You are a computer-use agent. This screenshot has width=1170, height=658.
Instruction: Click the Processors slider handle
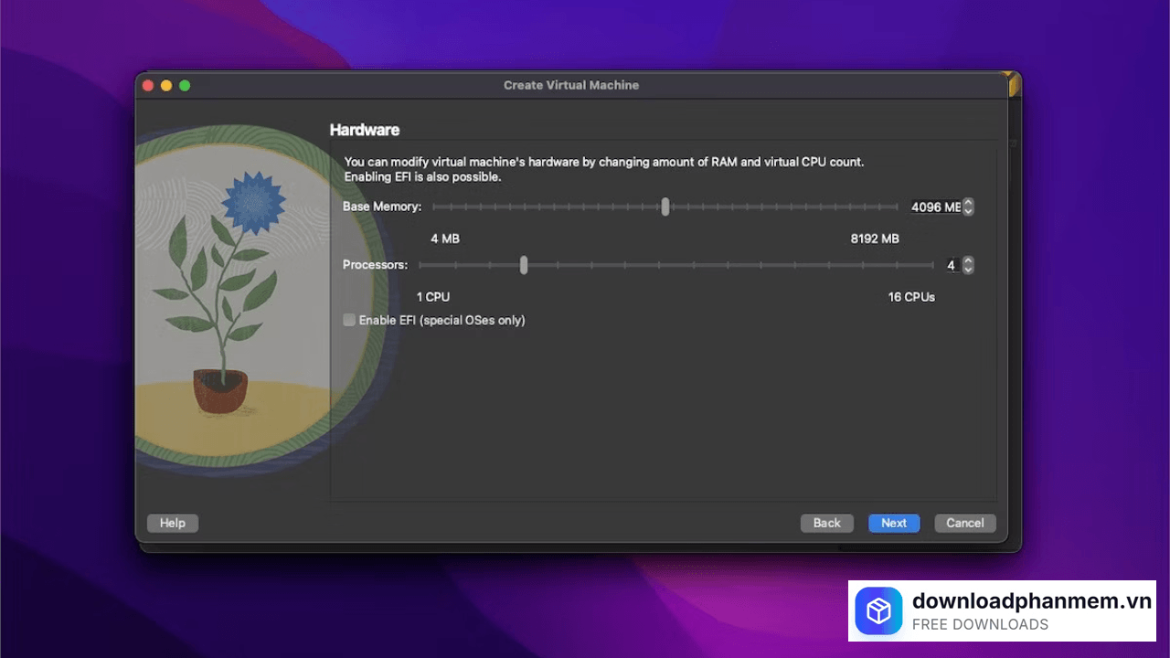click(x=524, y=265)
